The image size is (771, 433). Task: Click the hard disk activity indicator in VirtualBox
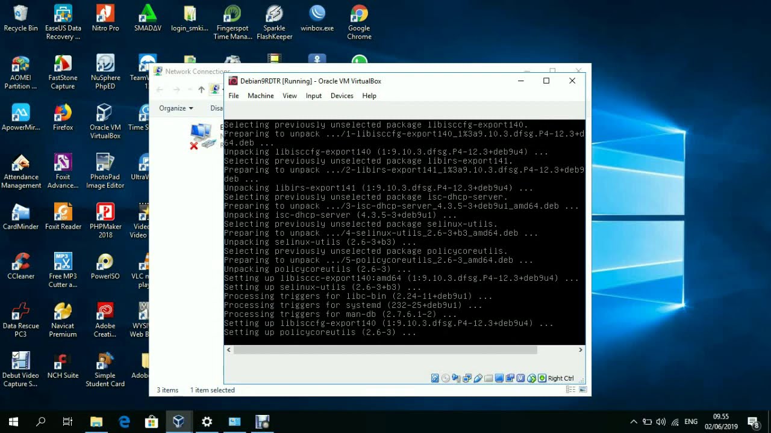click(x=435, y=378)
